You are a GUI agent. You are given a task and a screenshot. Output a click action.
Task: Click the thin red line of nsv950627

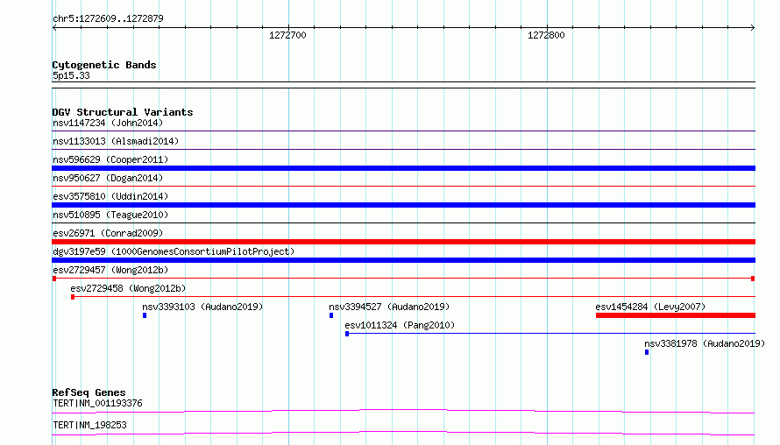point(403,186)
